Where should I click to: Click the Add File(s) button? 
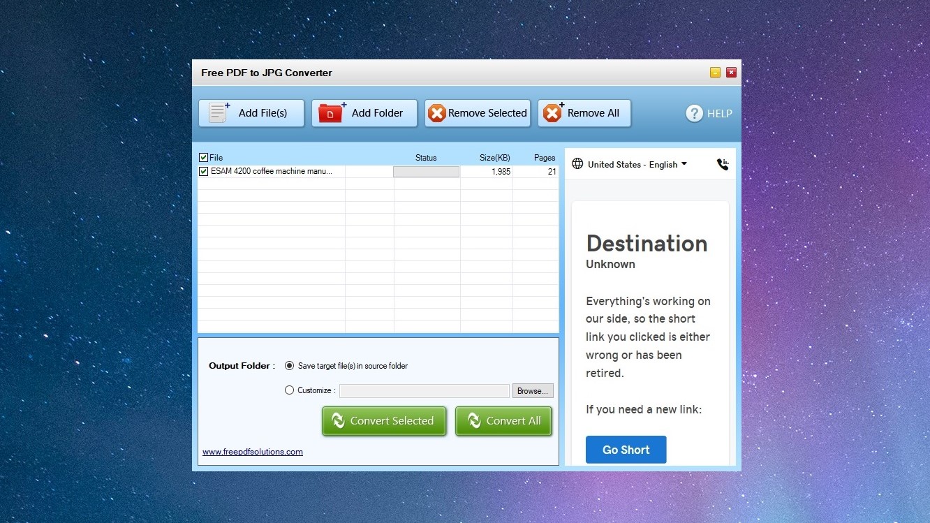coord(251,113)
